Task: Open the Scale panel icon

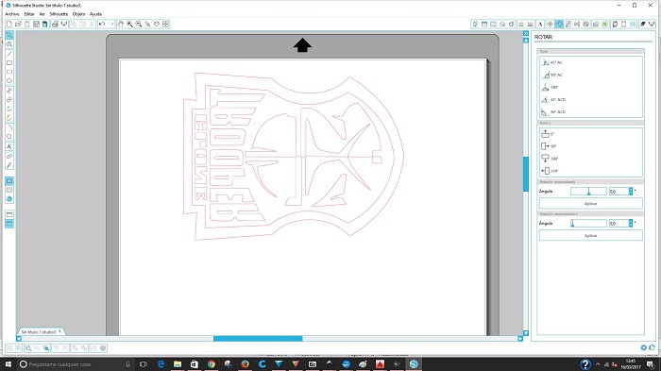Action: click(568, 24)
